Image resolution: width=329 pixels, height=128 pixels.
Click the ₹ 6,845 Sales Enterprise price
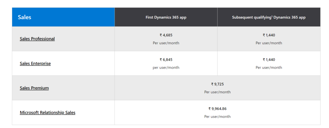(x=166, y=60)
